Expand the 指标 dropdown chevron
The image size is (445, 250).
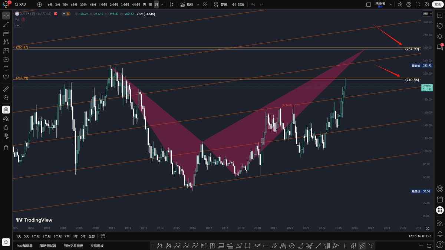198,4
